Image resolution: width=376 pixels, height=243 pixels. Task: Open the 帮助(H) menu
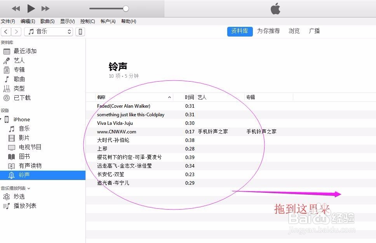point(129,21)
